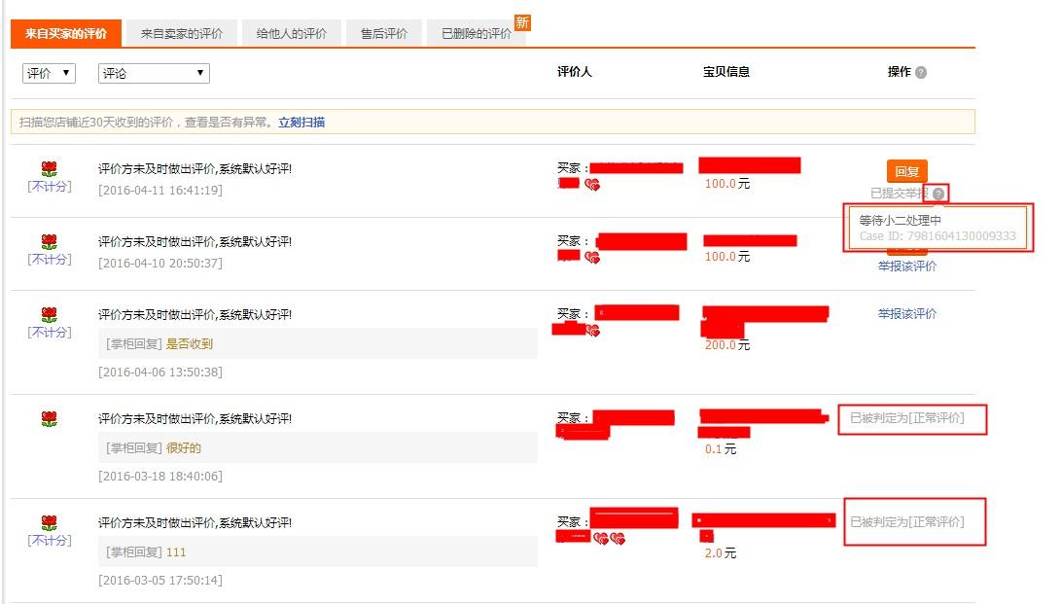The width and height of the screenshot is (1061, 604).
Task: Click [不计分] under the 2016-03-05 review flower
Action: (49, 541)
